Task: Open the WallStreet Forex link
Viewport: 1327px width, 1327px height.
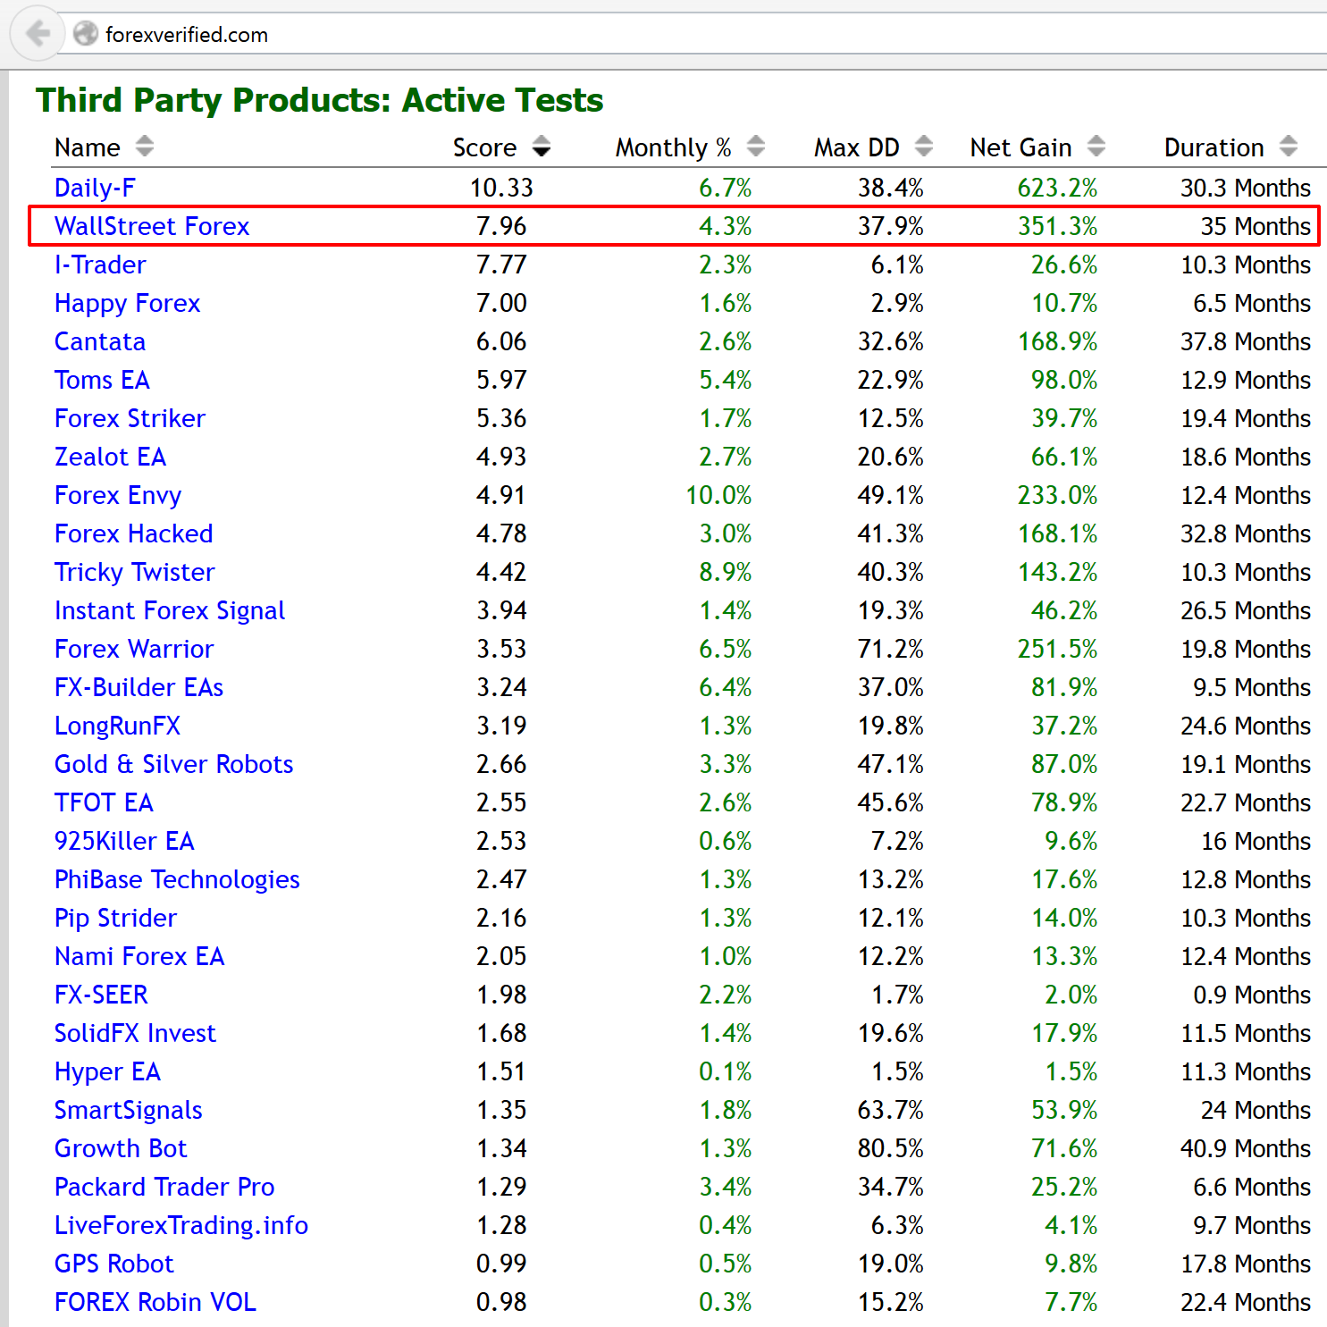Action: tap(152, 226)
